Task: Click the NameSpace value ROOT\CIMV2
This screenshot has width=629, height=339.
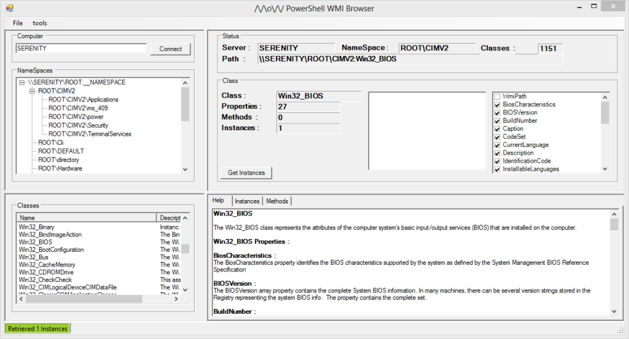Action: click(x=437, y=48)
